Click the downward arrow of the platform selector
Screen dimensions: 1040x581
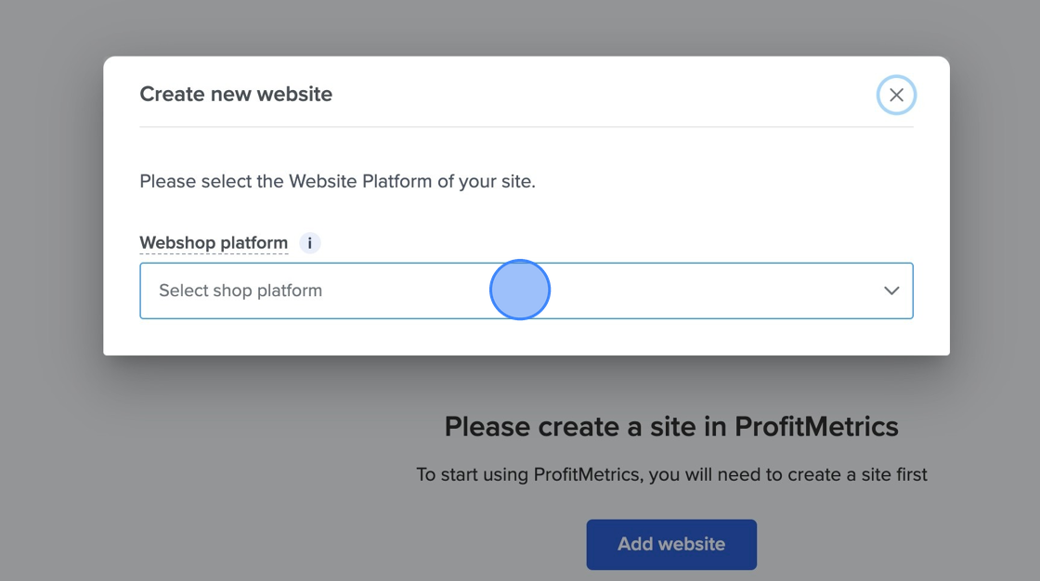[891, 290]
